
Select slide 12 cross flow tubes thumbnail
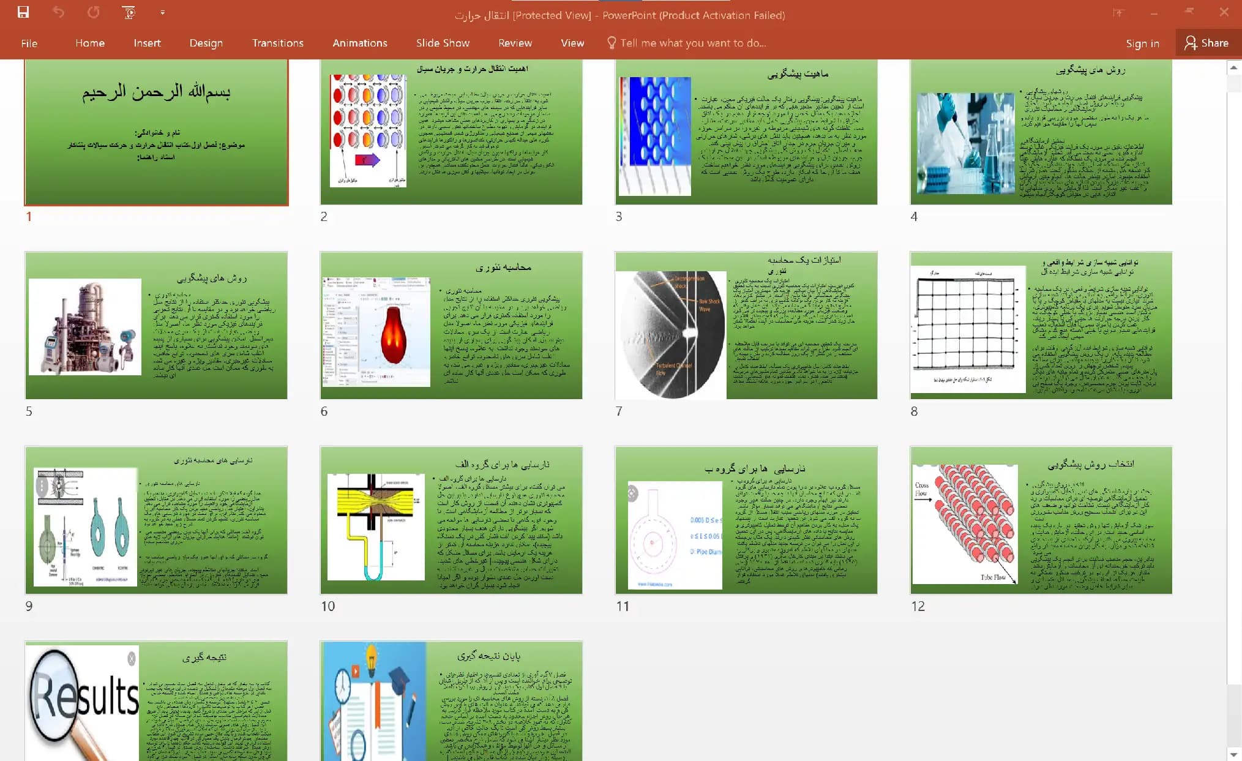(x=1041, y=520)
